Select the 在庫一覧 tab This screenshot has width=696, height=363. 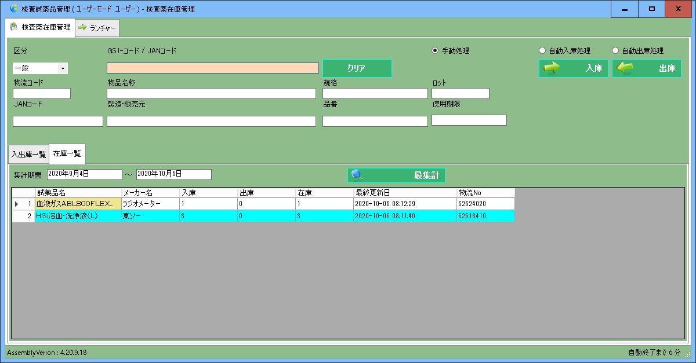click(x=68, y=153)
